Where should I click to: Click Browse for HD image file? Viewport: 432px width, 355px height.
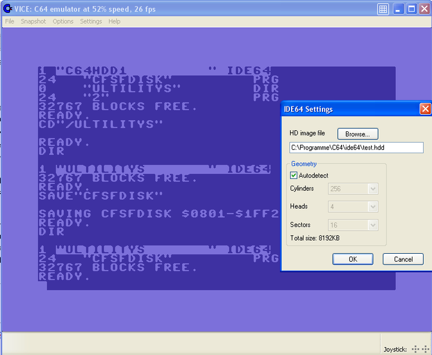click(357, 134)
